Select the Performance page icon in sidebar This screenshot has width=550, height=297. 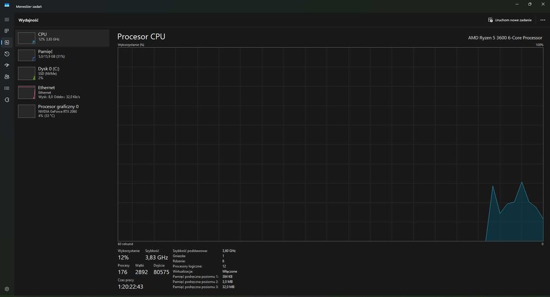point(7,42)
